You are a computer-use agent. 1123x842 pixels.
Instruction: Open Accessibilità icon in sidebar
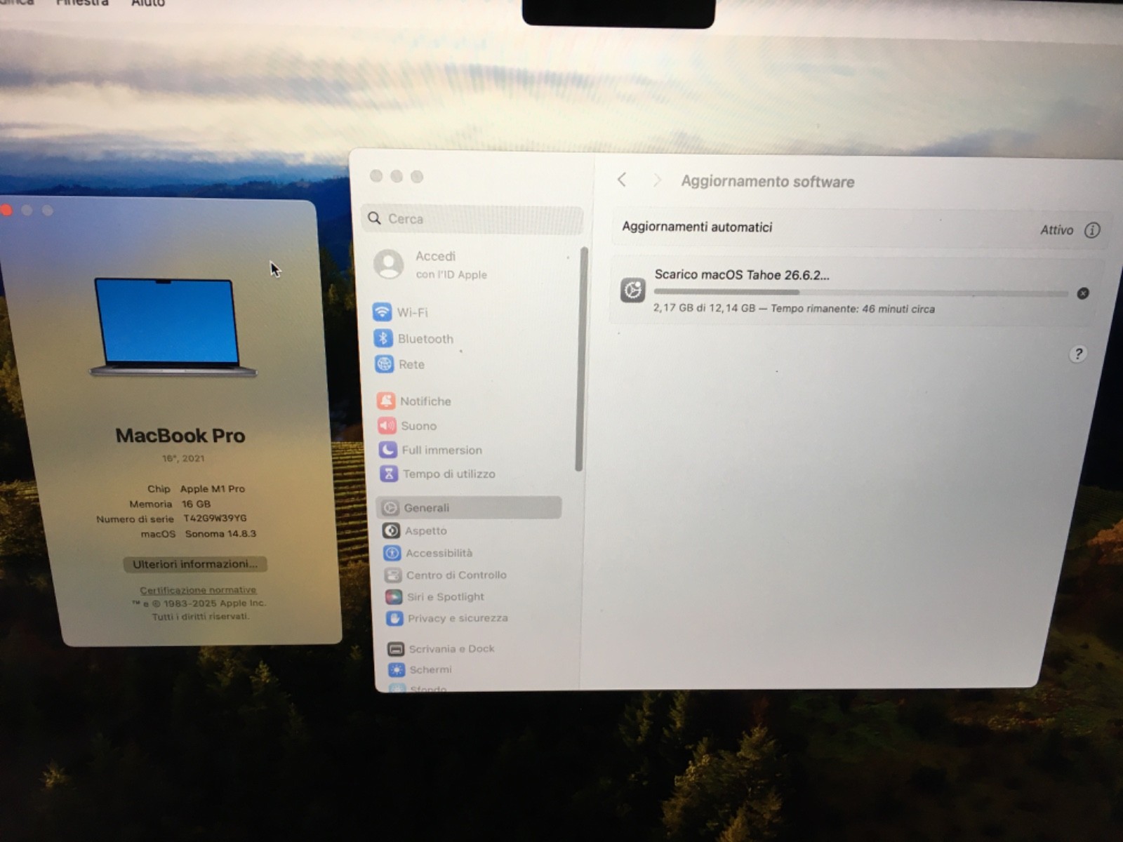tap(392, 553)
